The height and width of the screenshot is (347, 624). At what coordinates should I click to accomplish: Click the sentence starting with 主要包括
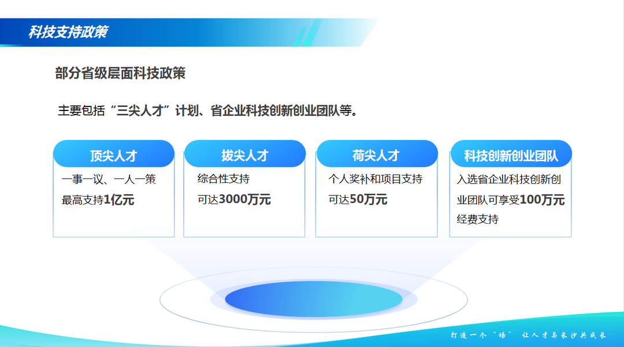pyautogui.click(x=207, y=110)
